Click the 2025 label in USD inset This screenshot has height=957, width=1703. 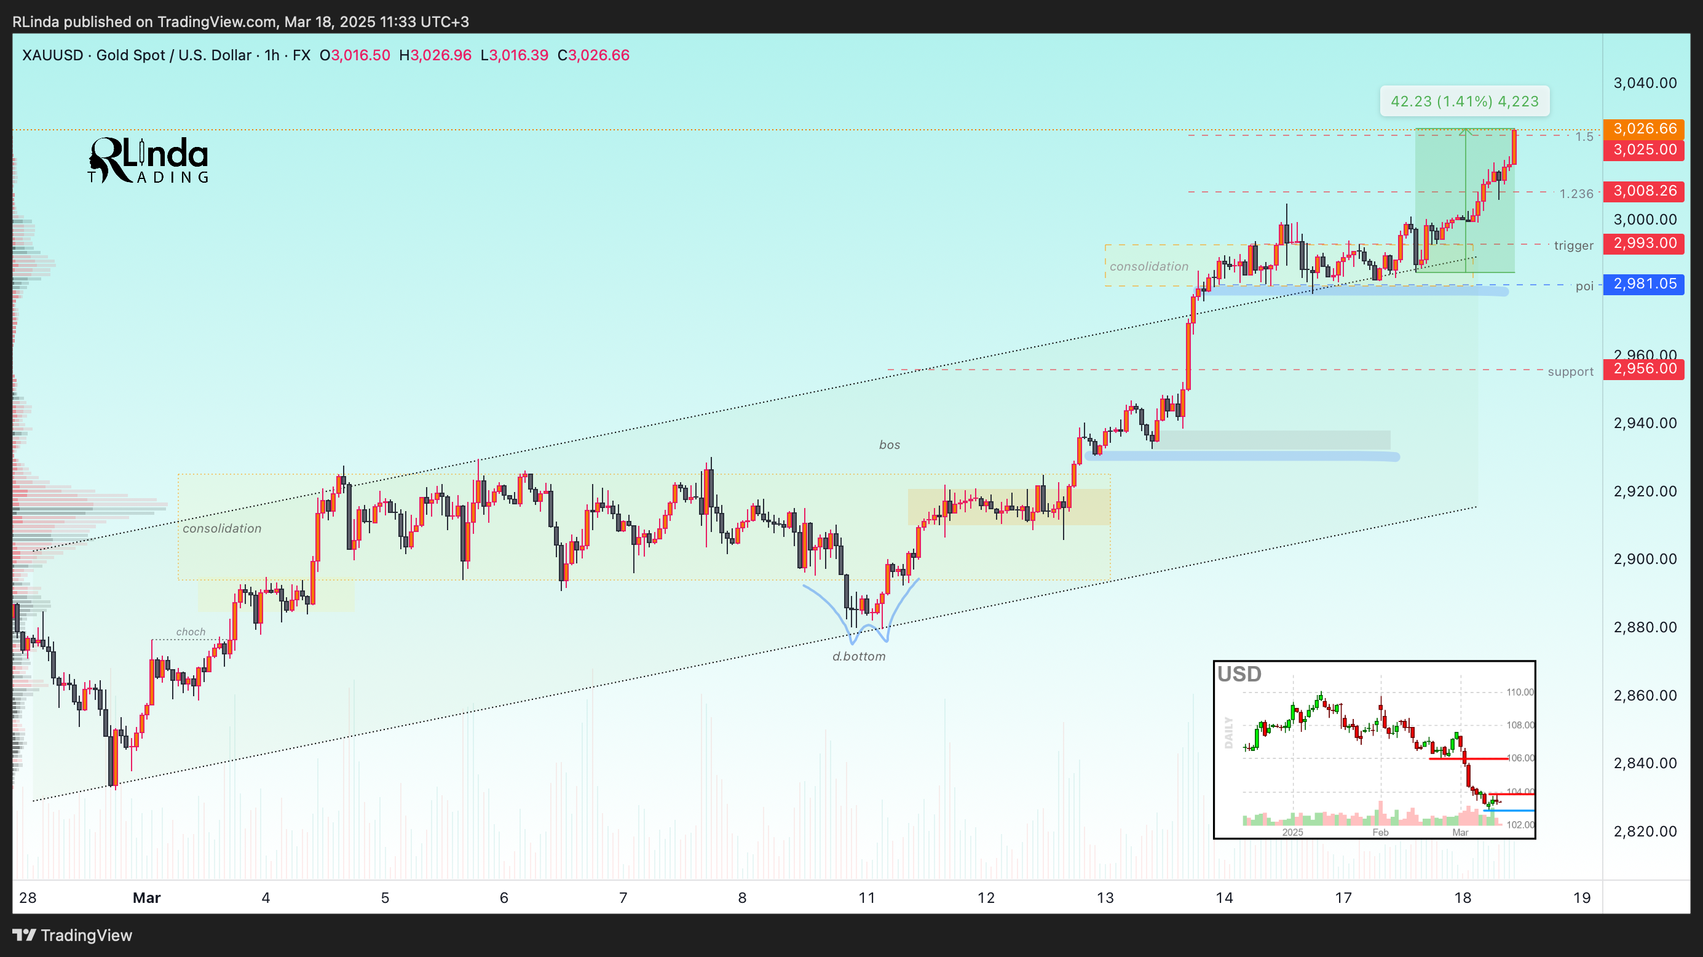coord(1292,833)
